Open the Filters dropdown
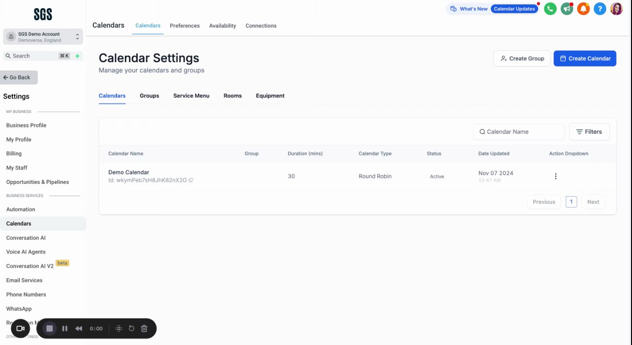632x345 pixels. (x=589, y=132)
